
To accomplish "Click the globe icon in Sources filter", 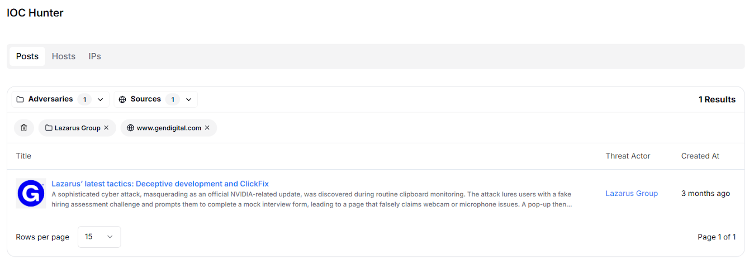I will 122,99.
